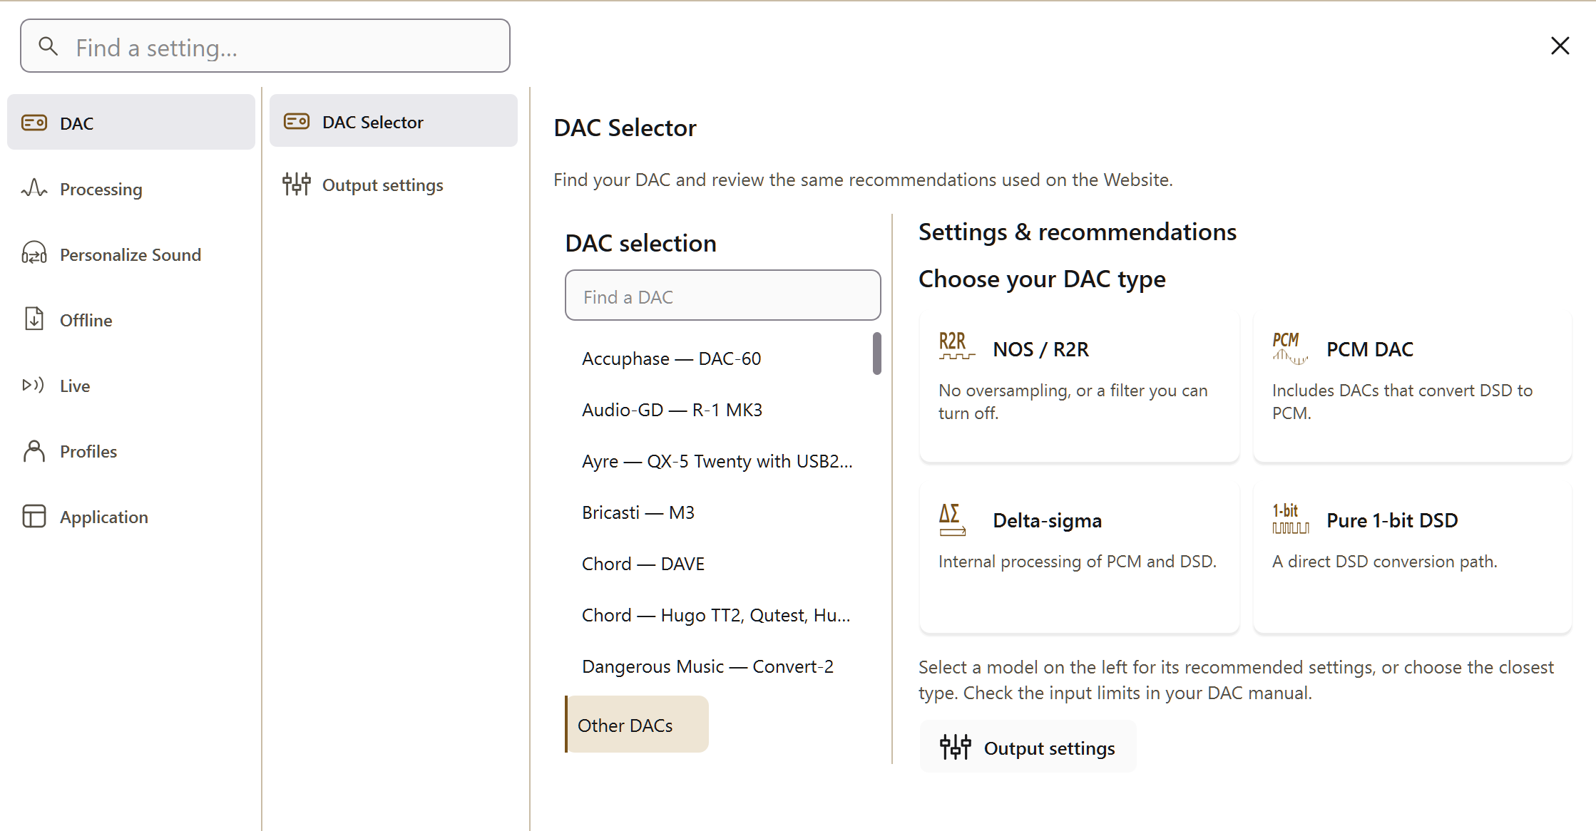Viewport: 1596px width, 831px height.
Task: Select Ayre — QX-5 Twenty entry
Action: pyautogui.click(x=717, y=460)
